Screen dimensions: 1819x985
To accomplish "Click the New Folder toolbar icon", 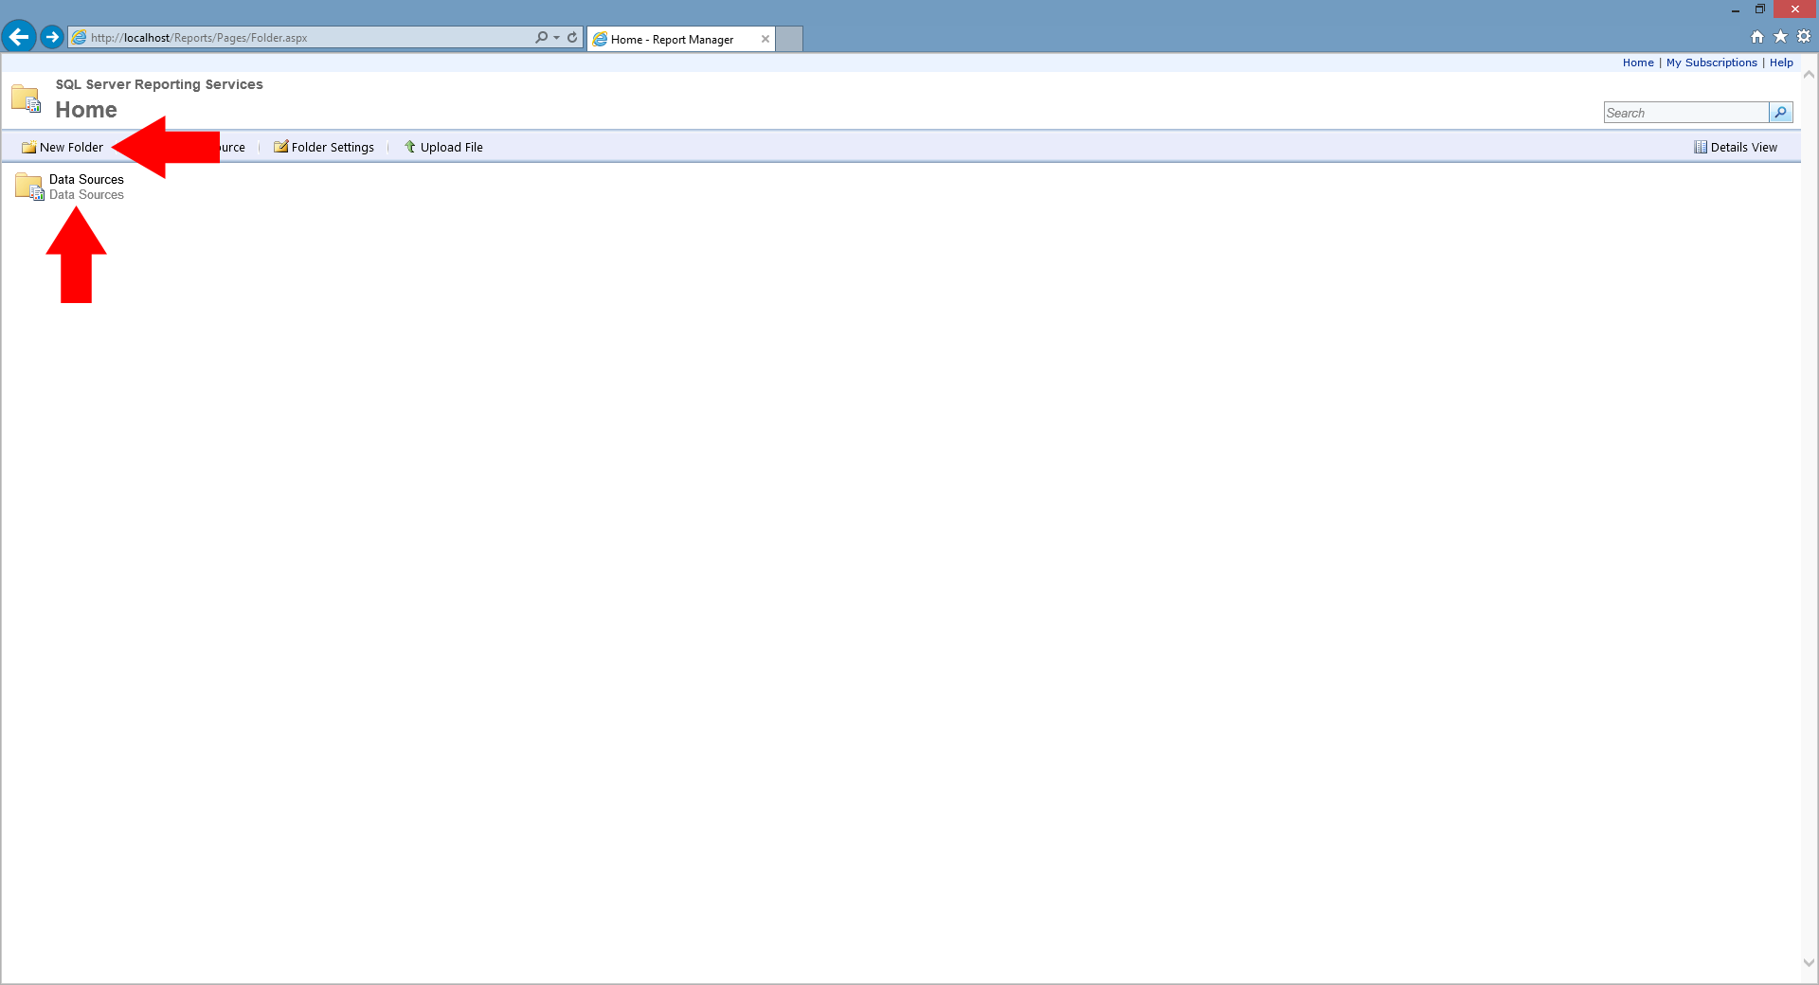I will click(28, 147).
